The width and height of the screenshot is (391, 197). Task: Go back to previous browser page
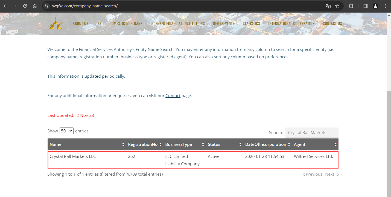coord(5,6)
